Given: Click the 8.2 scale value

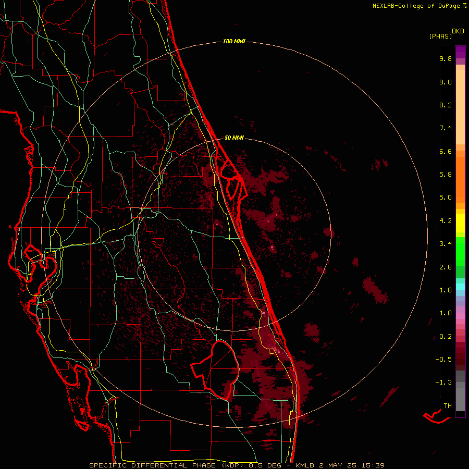Looking at the screenshot, I should click(x=446, y=105).
